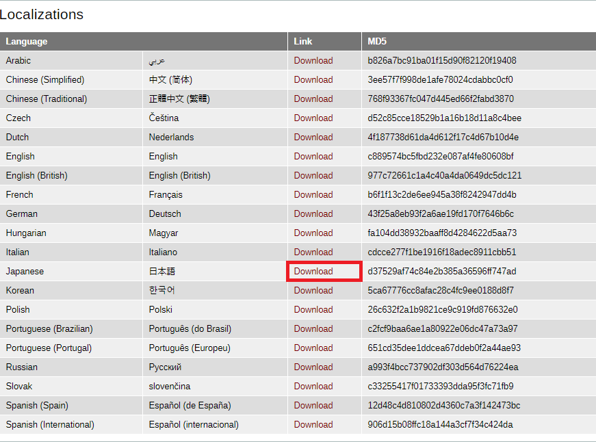The width and height of the screenshot is (596, 442).
Task: Select MD5 hash 3ee57f7f998de1afe78024cdabbc0cf0
Action: 440,80
